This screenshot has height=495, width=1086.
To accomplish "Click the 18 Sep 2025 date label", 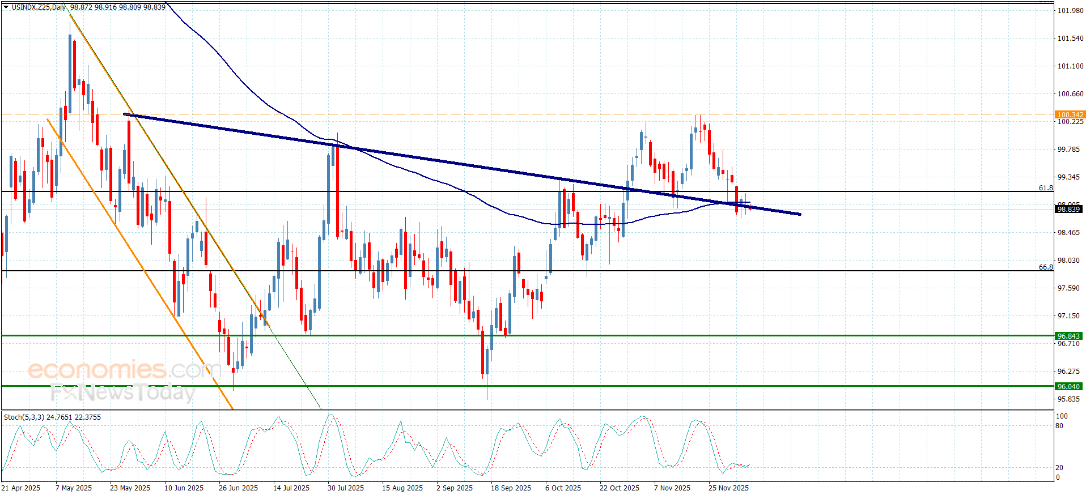I will 511,488.
